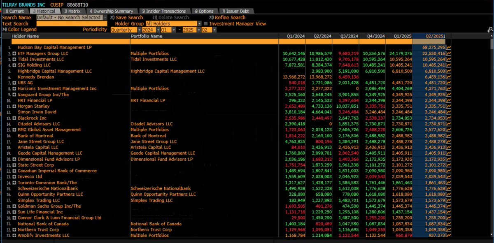Show history chart for UBS AG
494x243 pixels.
click(449, 83)
